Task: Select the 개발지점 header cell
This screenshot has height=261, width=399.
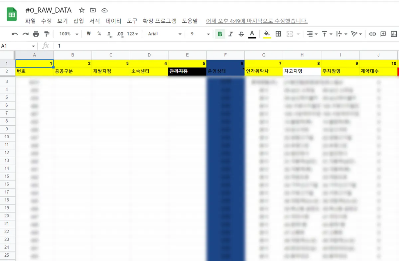Action: 111,71
